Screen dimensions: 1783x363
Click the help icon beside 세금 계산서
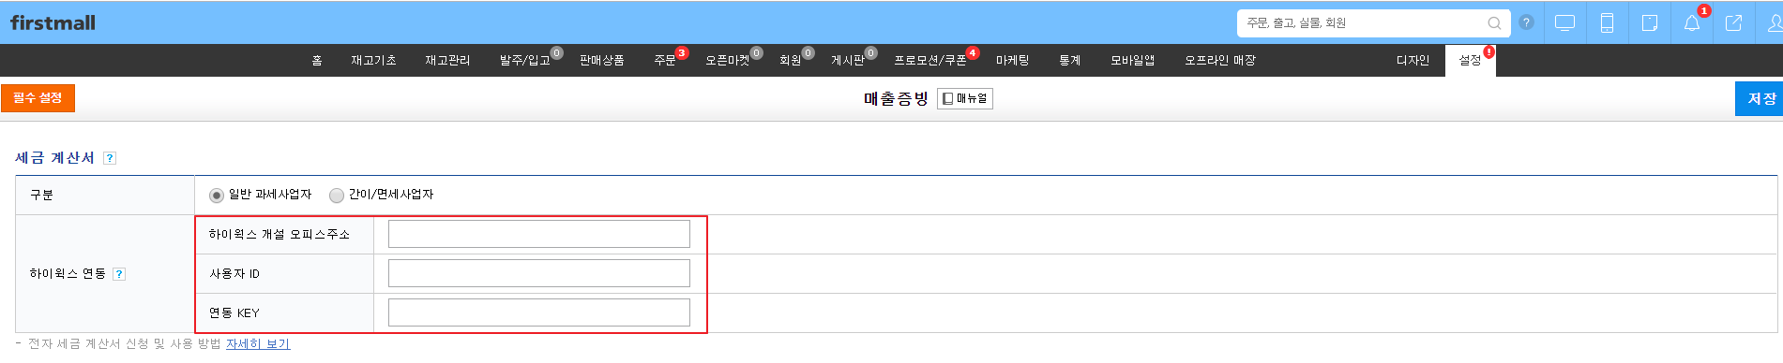coord(110,158)
